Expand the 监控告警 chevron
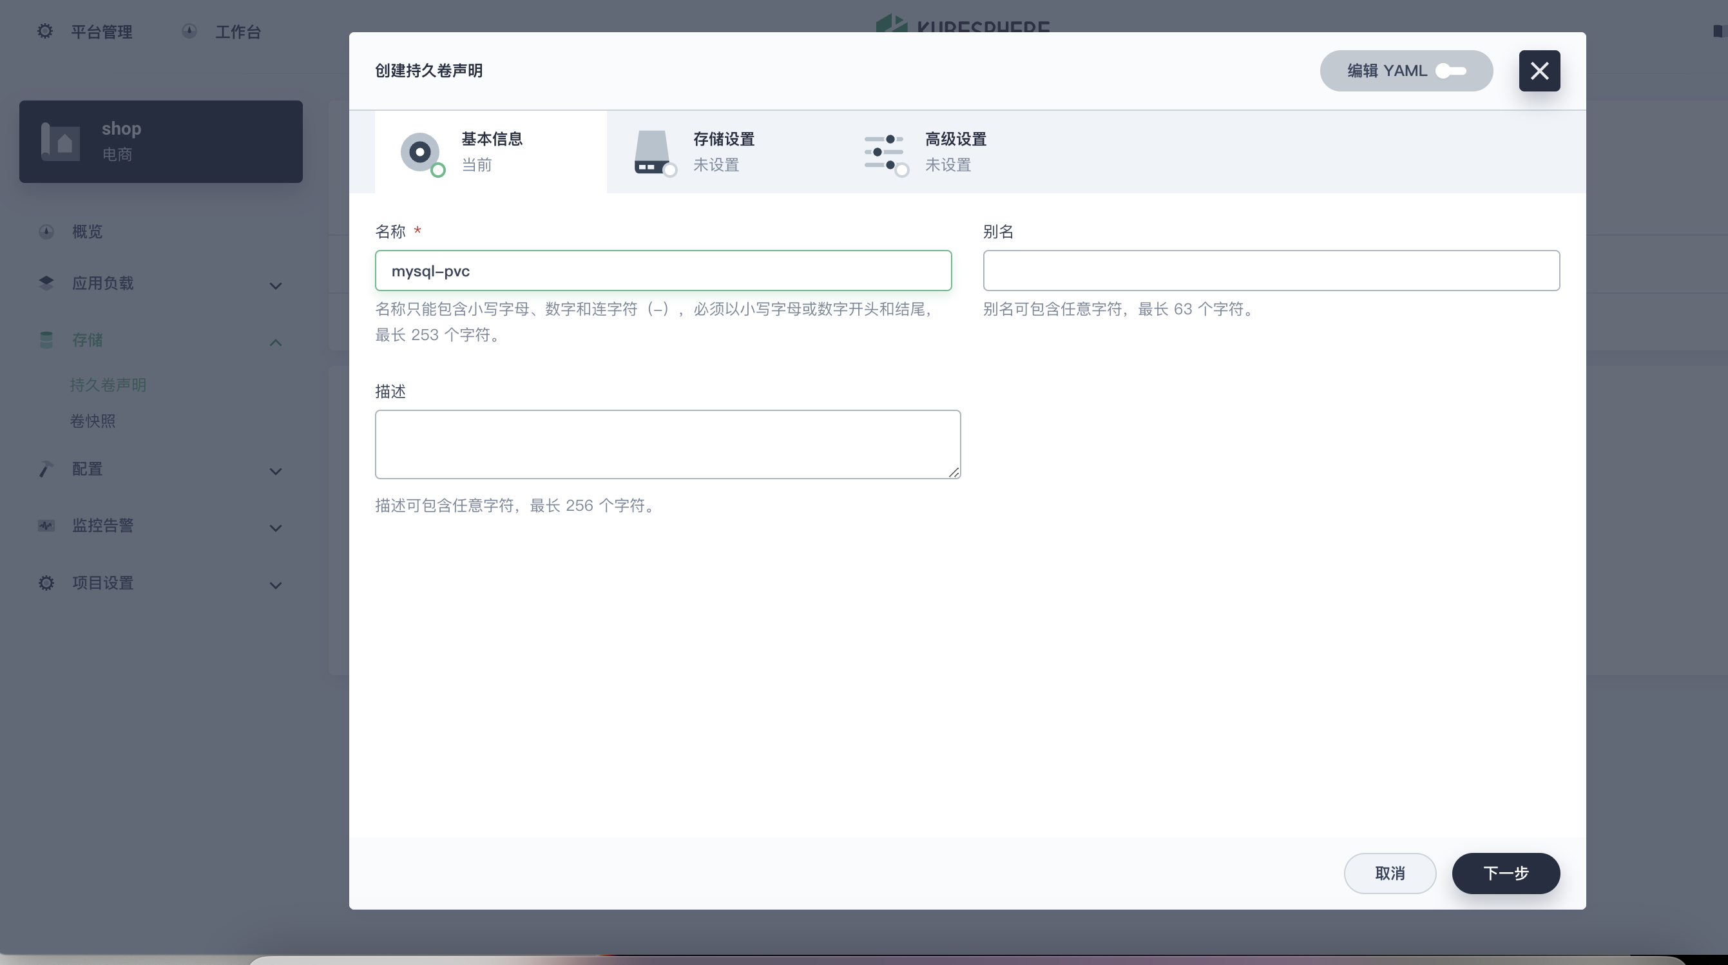 [x=275, y=528]
